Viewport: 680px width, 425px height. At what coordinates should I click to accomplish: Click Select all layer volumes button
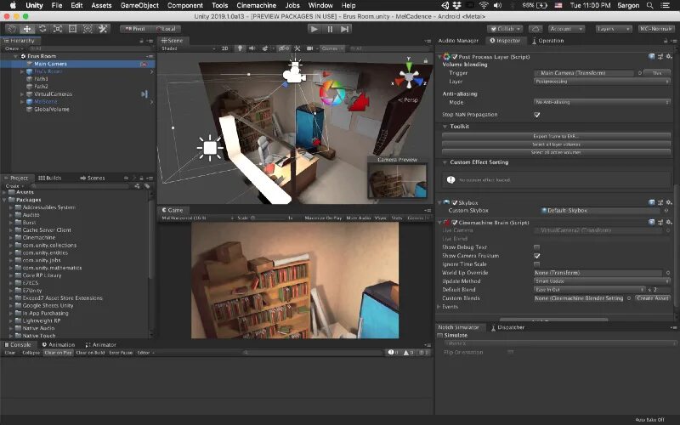click(556, 144)
